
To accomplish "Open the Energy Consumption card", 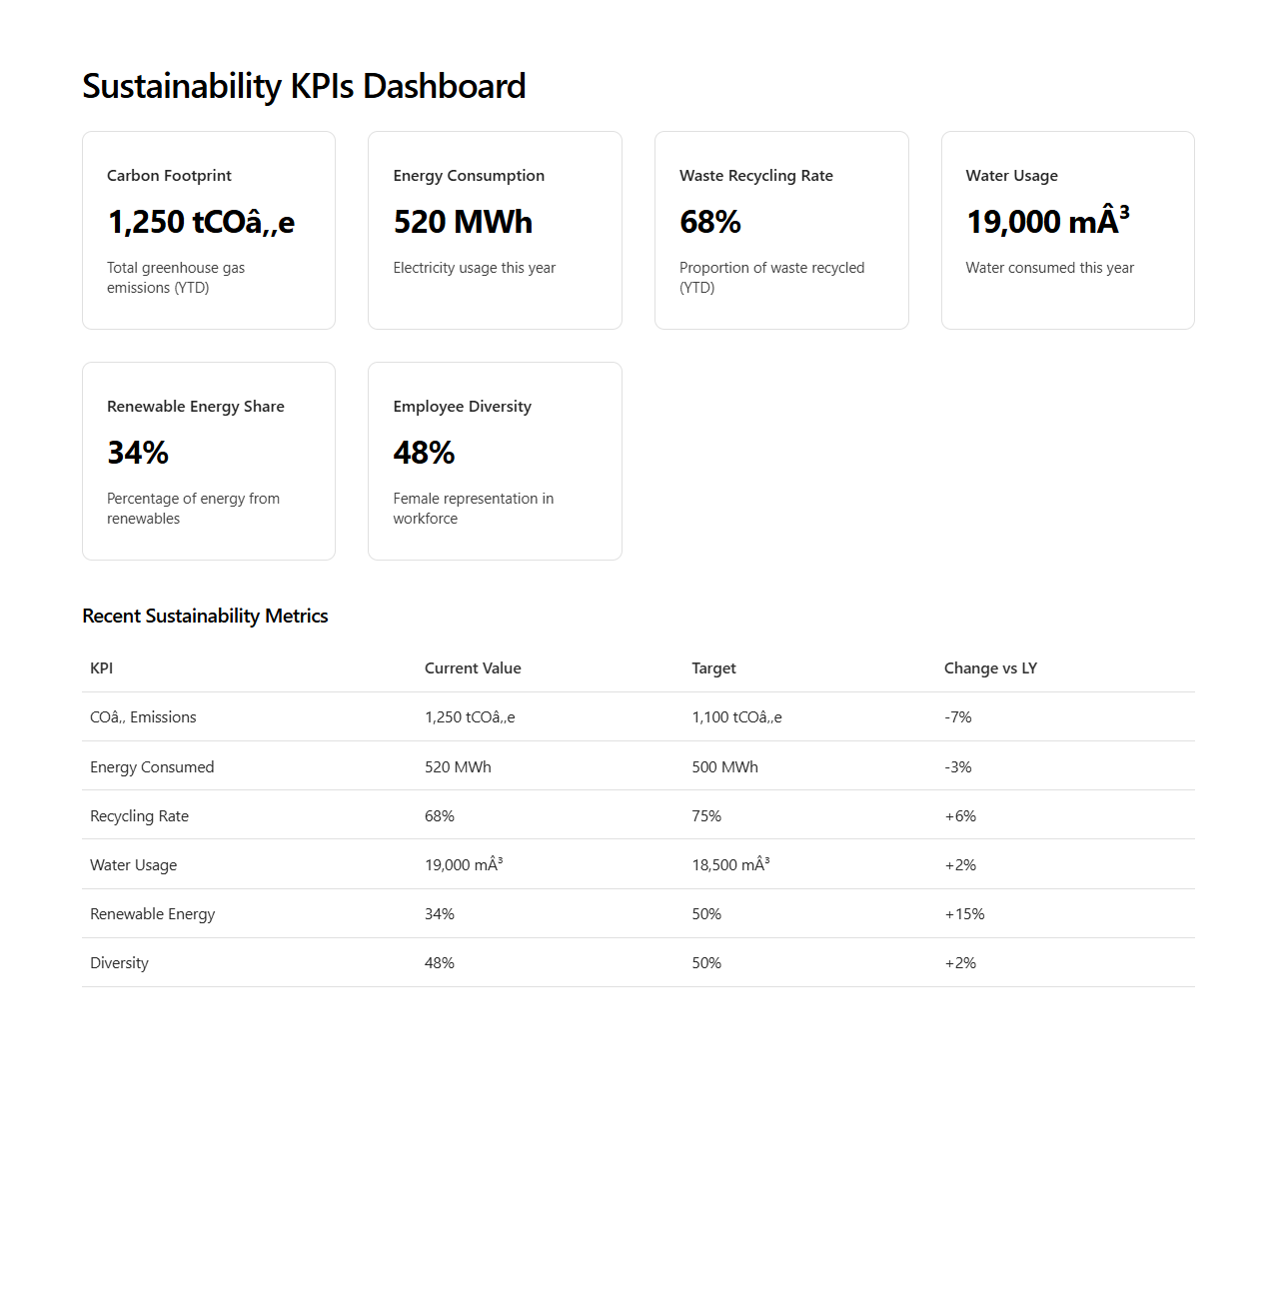I will click(494, 229).
